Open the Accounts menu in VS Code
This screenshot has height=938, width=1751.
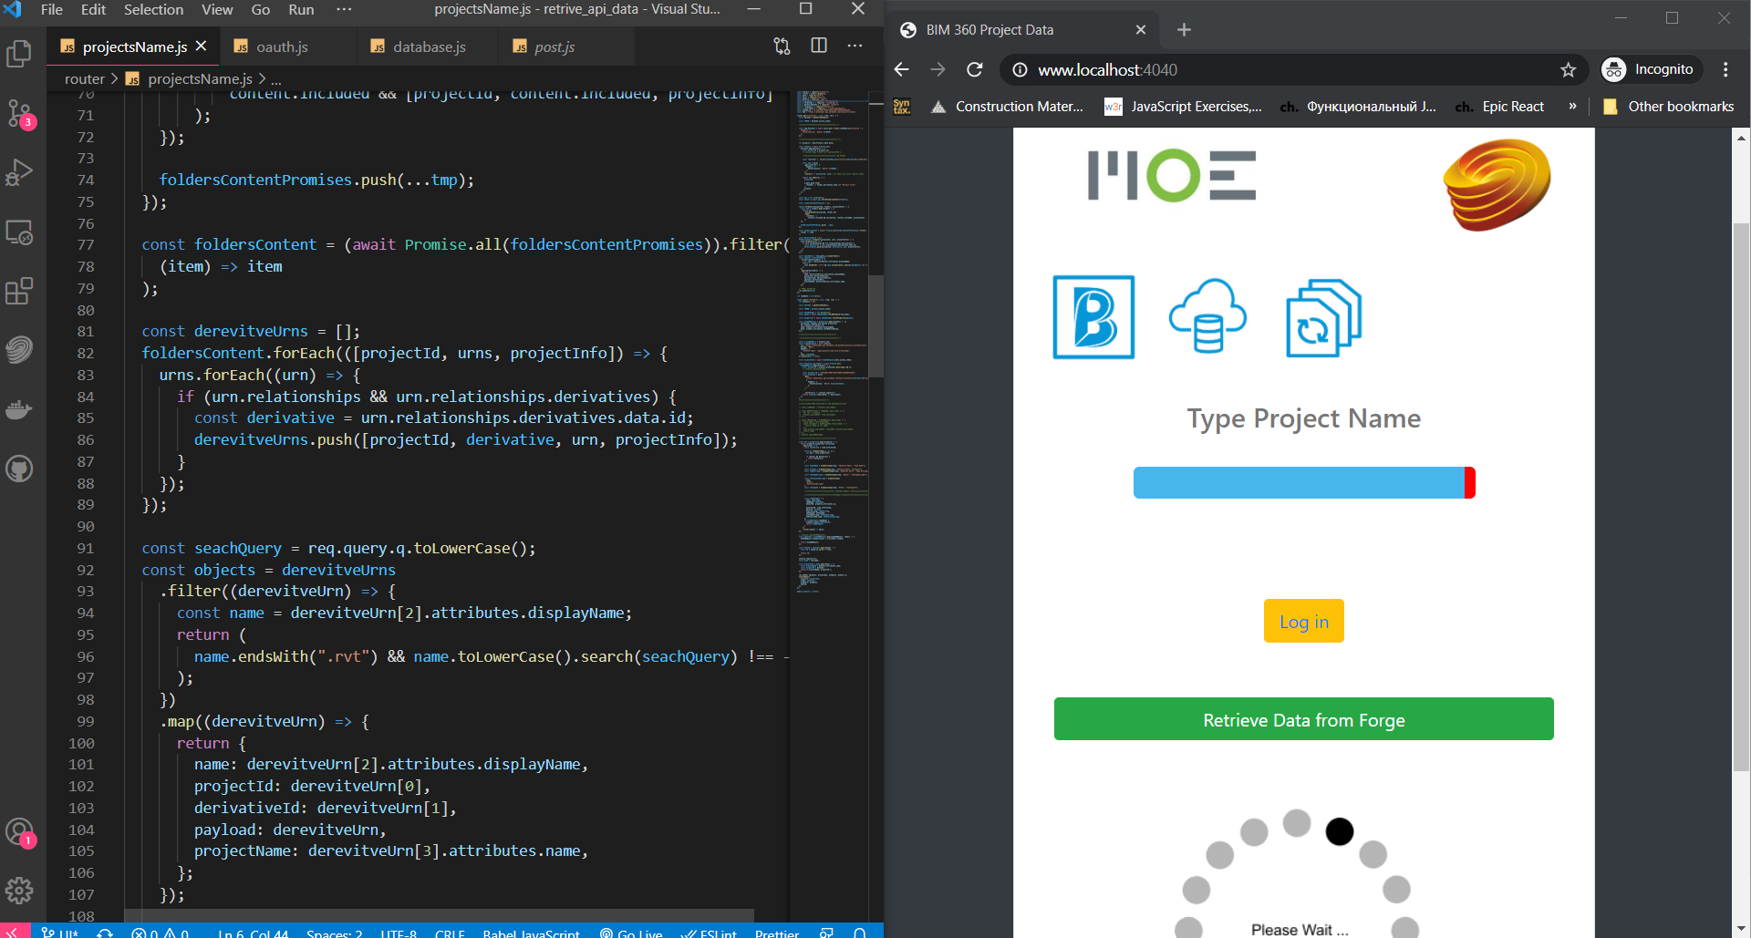[19, 831]
